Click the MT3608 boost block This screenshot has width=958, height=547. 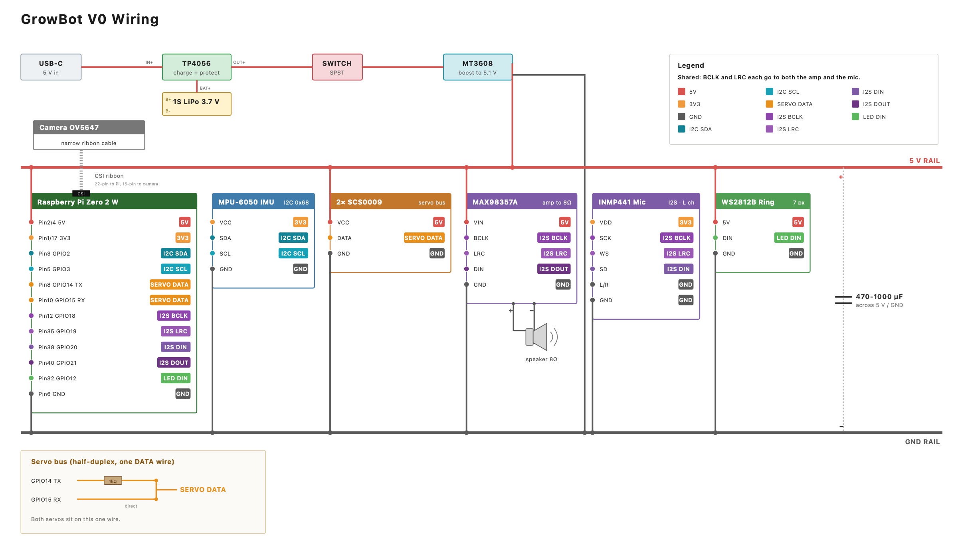tap(478, 67)
